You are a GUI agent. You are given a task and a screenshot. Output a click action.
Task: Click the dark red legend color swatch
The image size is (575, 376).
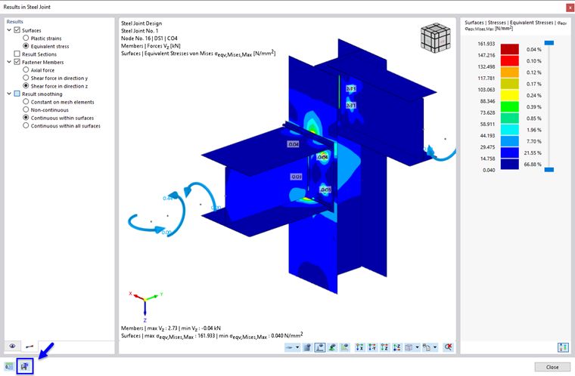[x=510, y=49]
